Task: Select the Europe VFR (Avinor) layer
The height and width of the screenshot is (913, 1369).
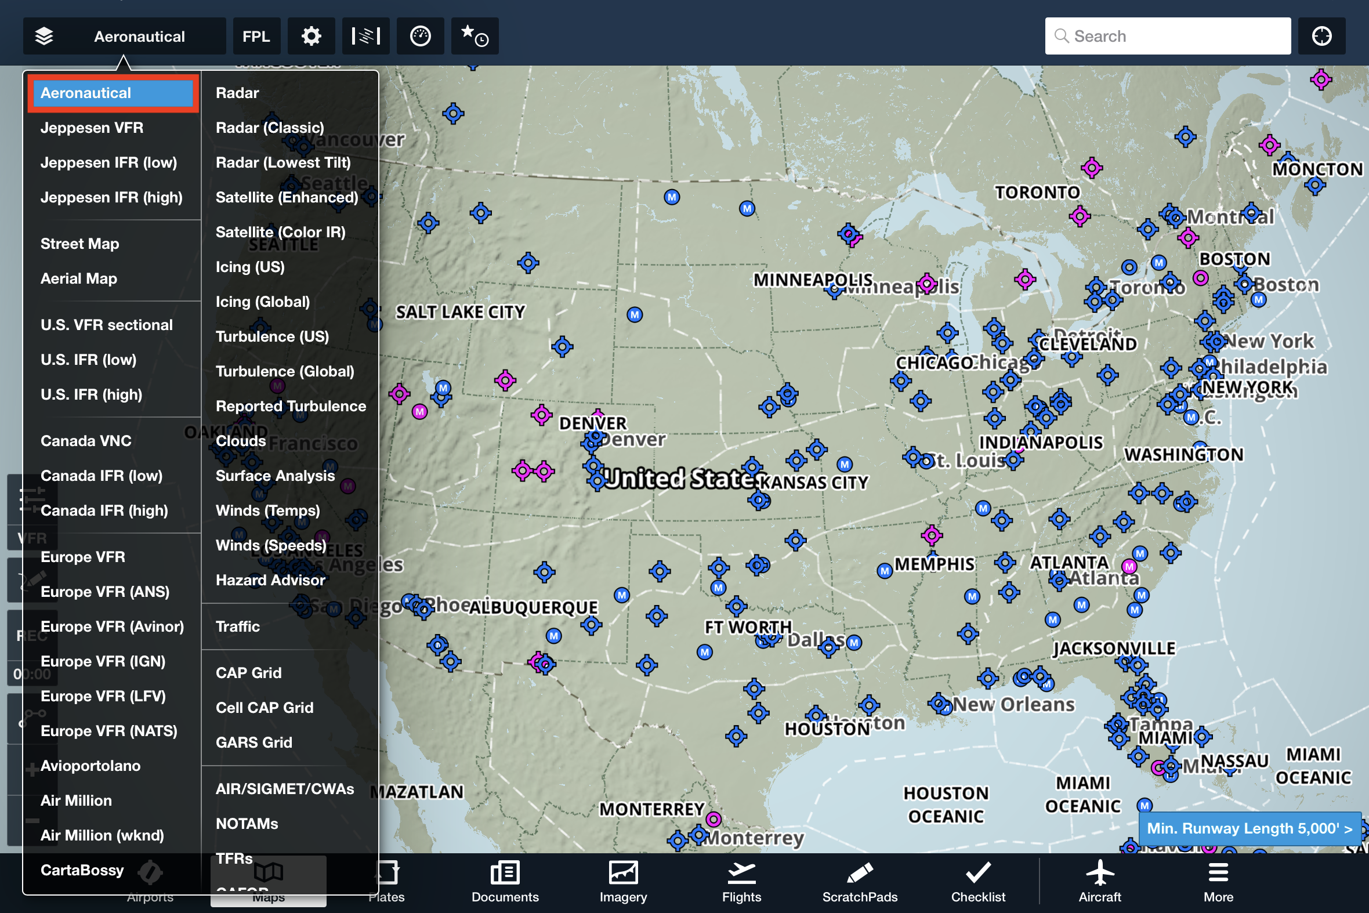Action: pyautogui.click(x=113, y=626)
